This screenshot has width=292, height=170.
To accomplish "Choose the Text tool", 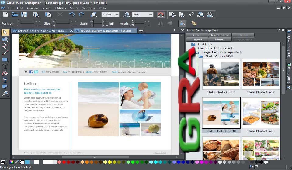I will 5,66.
